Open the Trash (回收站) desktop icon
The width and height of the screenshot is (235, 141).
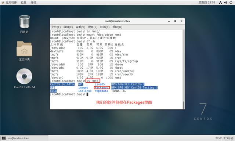(24, 24)
